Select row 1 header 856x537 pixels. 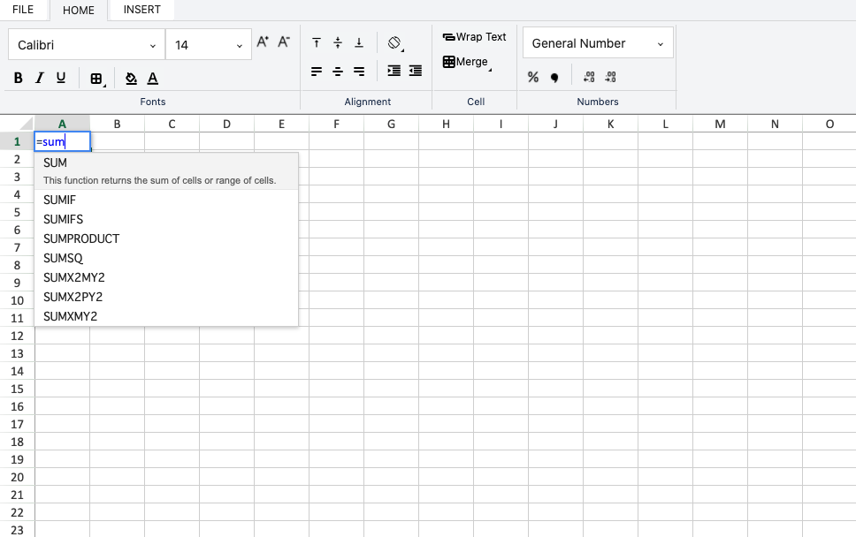click(x=17, y=141)
